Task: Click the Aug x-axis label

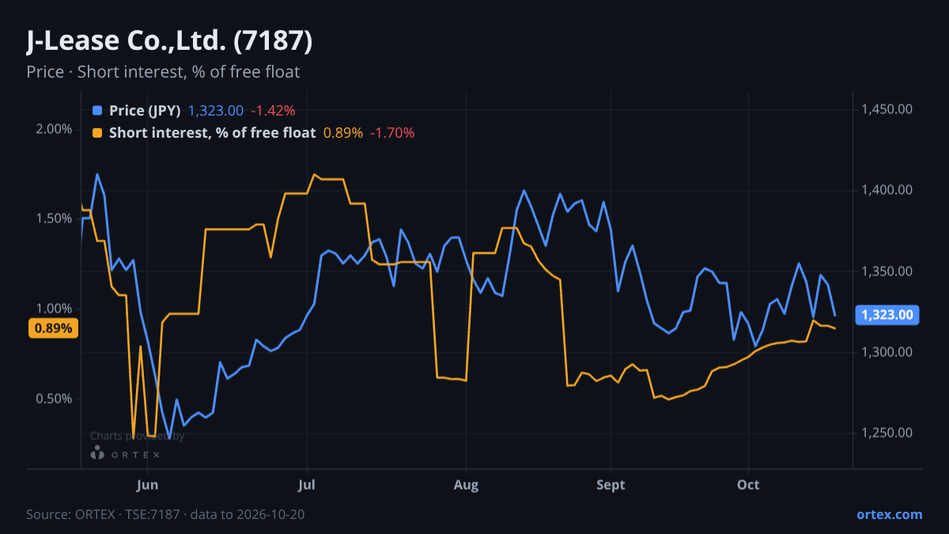Action: (x=467, y=484)
